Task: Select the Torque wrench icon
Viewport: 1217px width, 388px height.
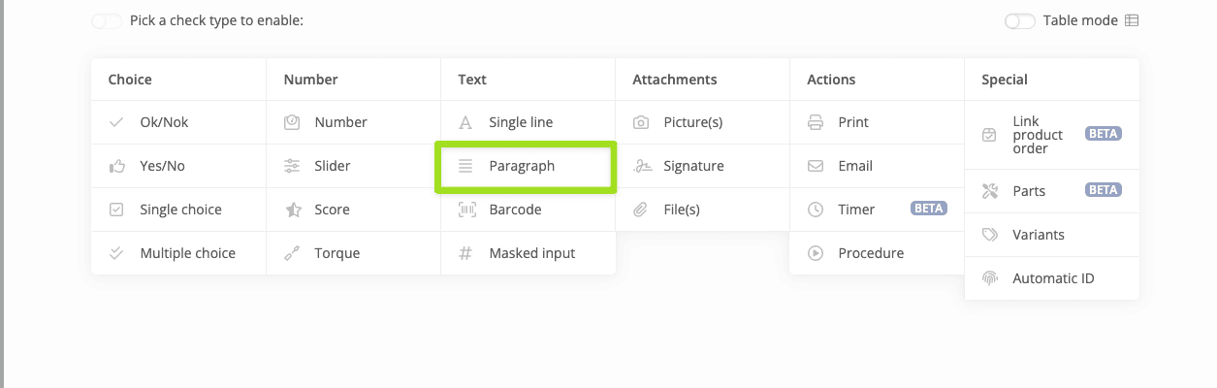Action: tap(292, 253)
